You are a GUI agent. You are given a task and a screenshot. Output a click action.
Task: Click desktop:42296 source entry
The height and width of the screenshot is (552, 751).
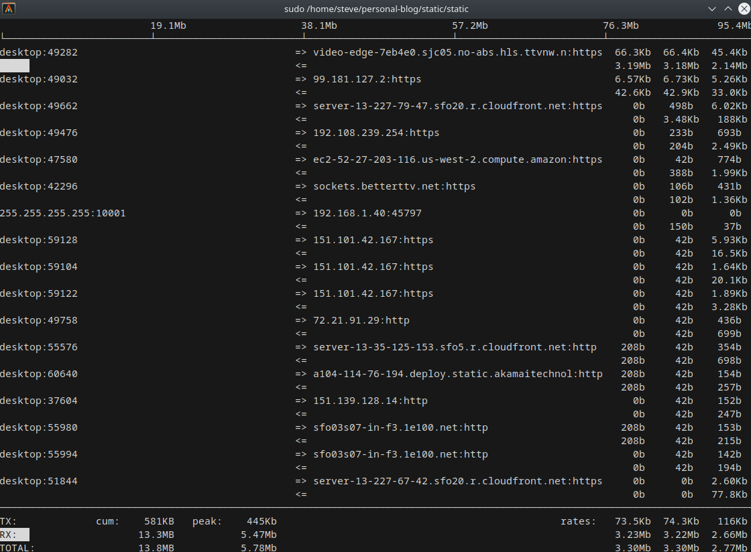coord(39,186)
